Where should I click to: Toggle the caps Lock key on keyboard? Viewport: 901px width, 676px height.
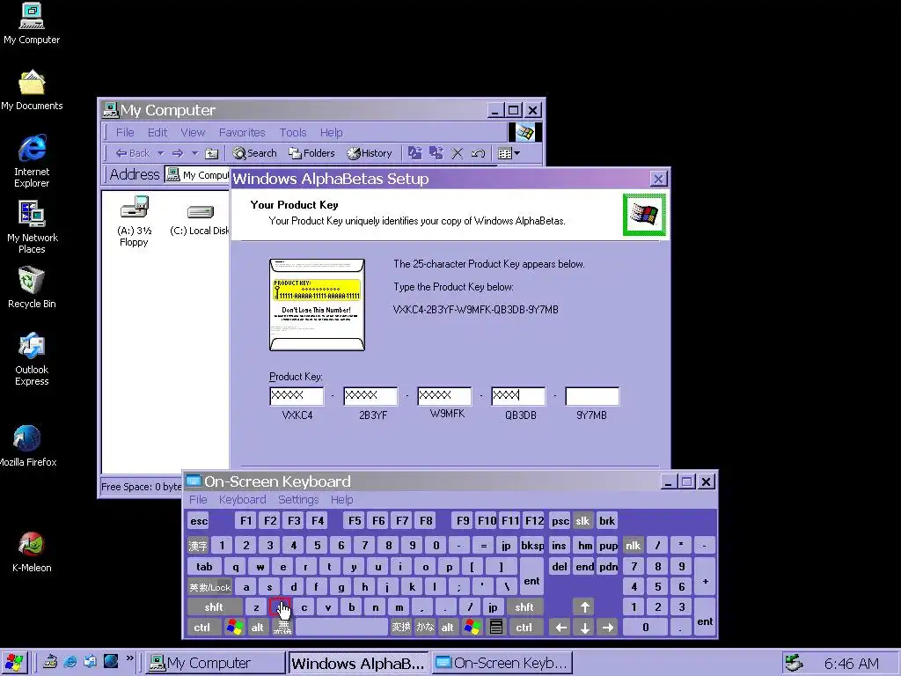[209, 587]
